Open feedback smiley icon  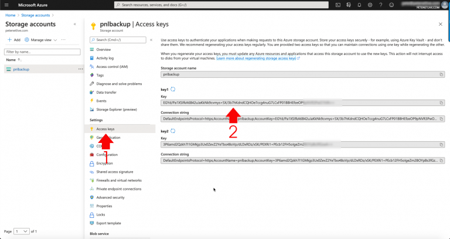pos(391,5)
